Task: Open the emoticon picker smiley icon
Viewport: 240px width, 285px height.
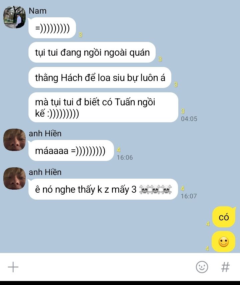Action: 202,267
